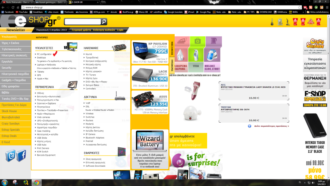Open Barcode Equipment link

(x=46, y=155)
